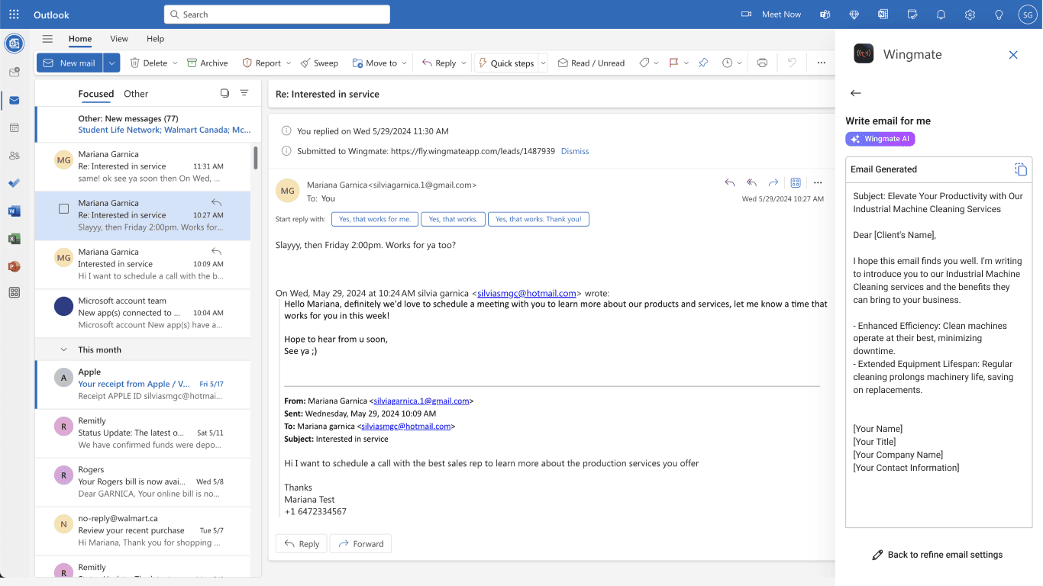
Task: Open Teams chat icon in header
Action: click(x=825, y=14)
